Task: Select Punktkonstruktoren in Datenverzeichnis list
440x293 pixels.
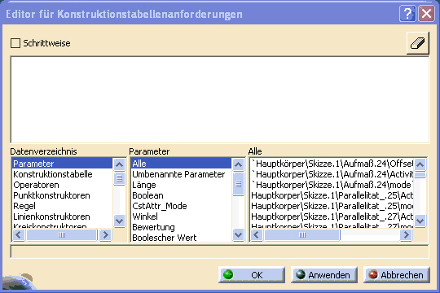Action: tap(62, 195)
